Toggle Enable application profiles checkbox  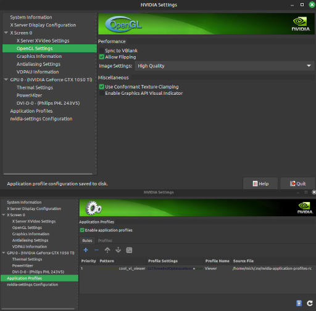click(x=82, y=230)
